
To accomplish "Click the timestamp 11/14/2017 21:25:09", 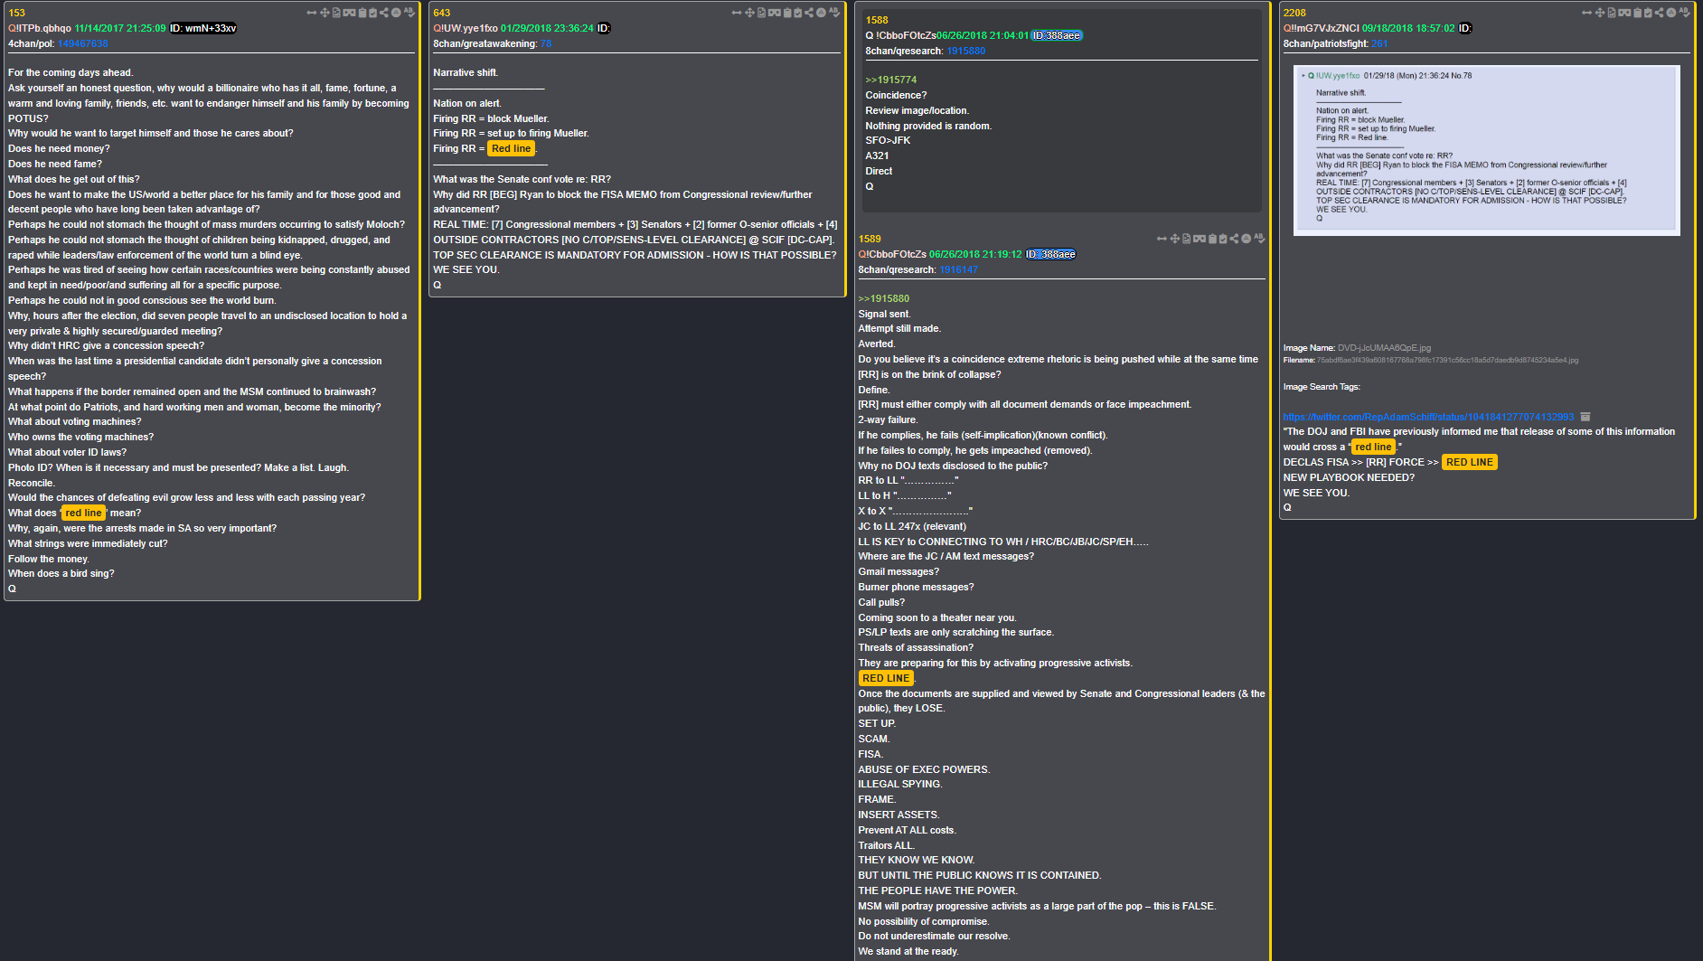I will coord(120,28).
